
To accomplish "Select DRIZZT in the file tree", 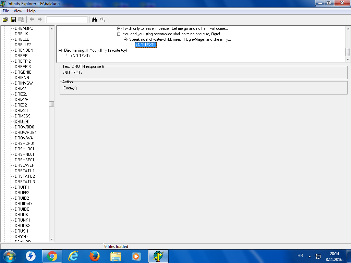I will tap(22, 111).
